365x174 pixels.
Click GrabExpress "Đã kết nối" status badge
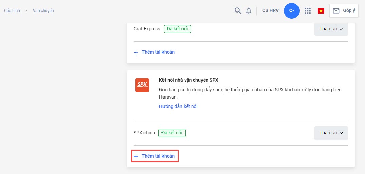point(177,29)
